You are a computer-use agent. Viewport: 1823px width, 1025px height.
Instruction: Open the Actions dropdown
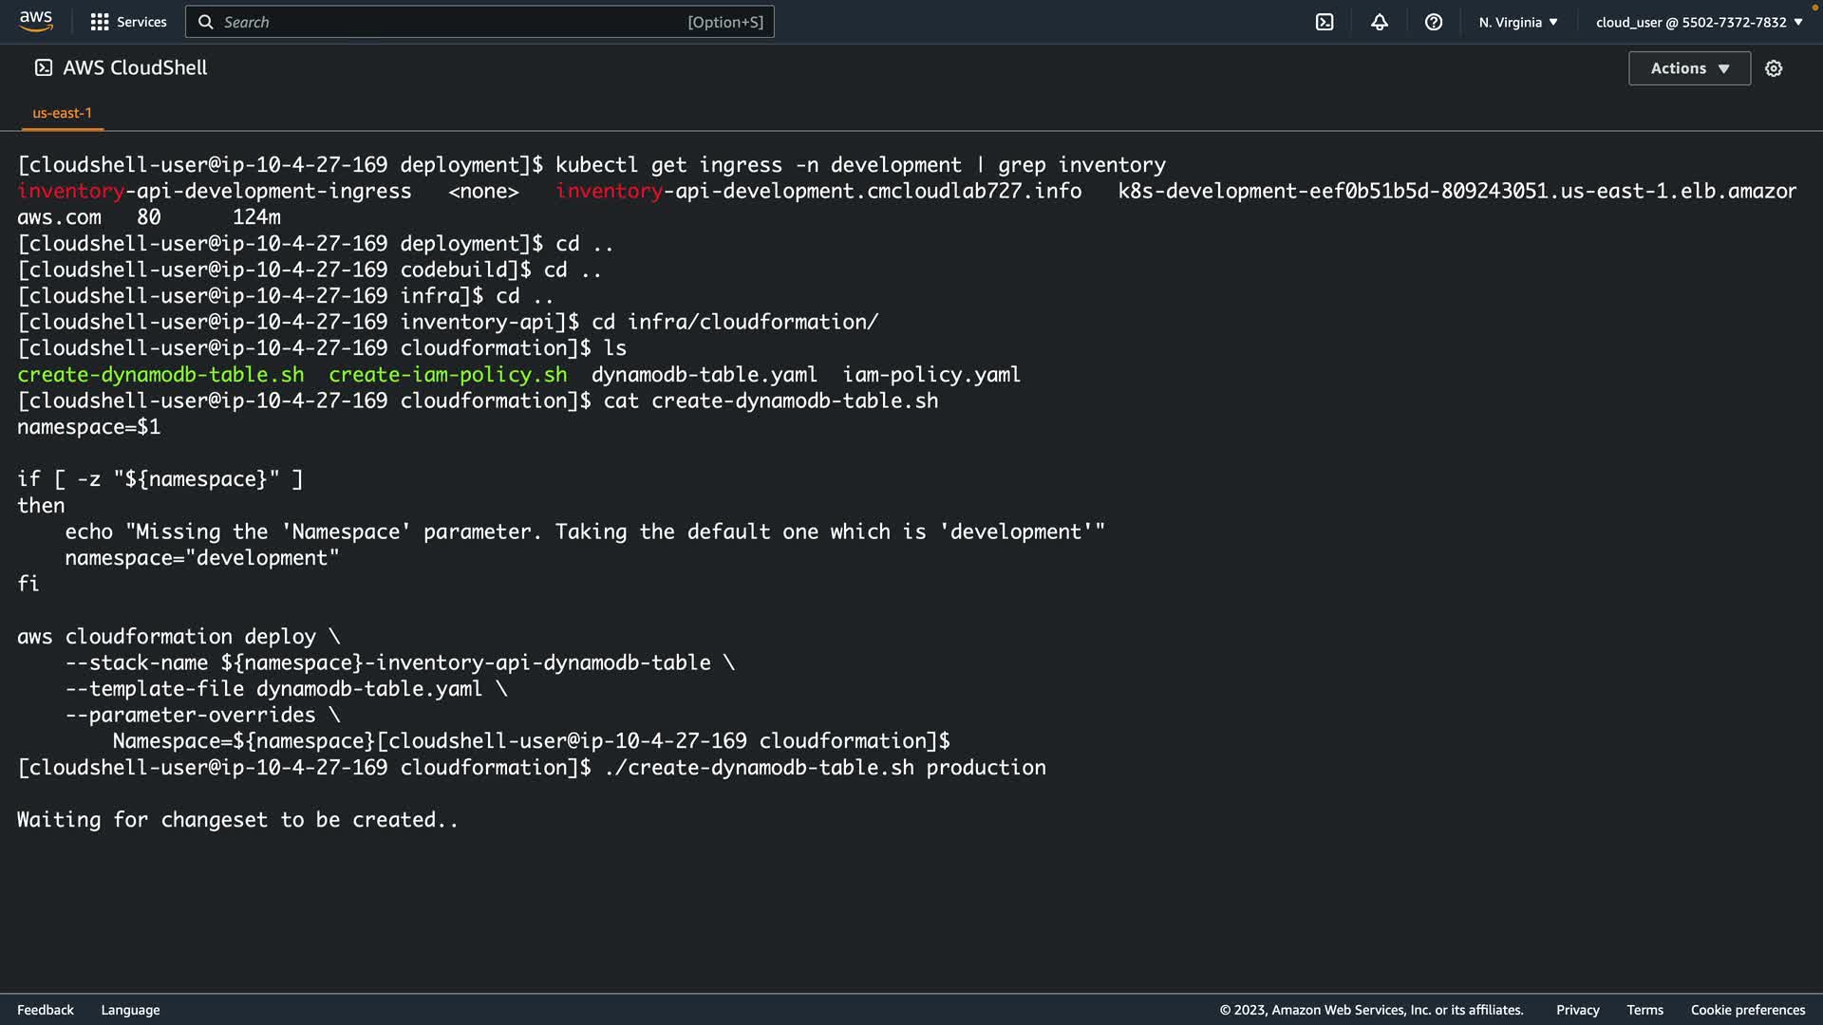(1689, 68)
